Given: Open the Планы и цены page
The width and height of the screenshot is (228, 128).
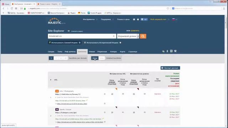Looking at the screenshot, I should tap(123, 19).
